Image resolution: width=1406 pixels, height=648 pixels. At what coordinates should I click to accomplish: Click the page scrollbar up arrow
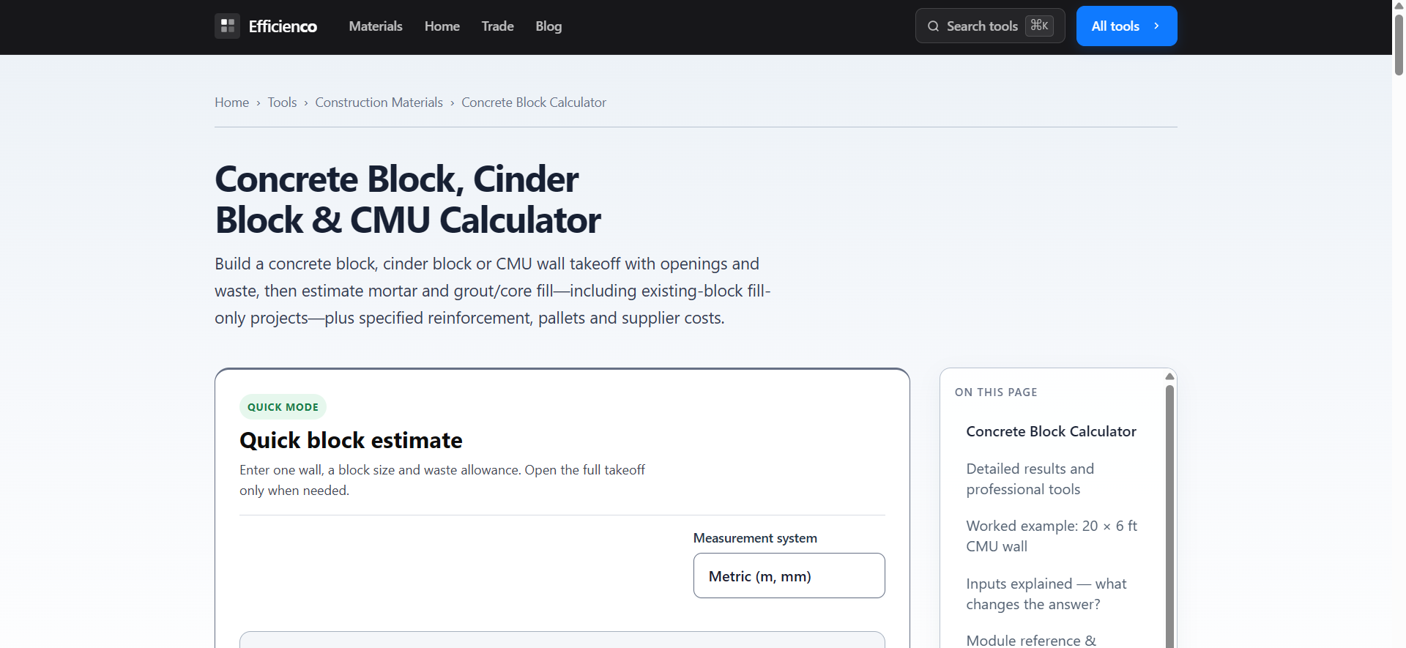tap(1399, 6)
